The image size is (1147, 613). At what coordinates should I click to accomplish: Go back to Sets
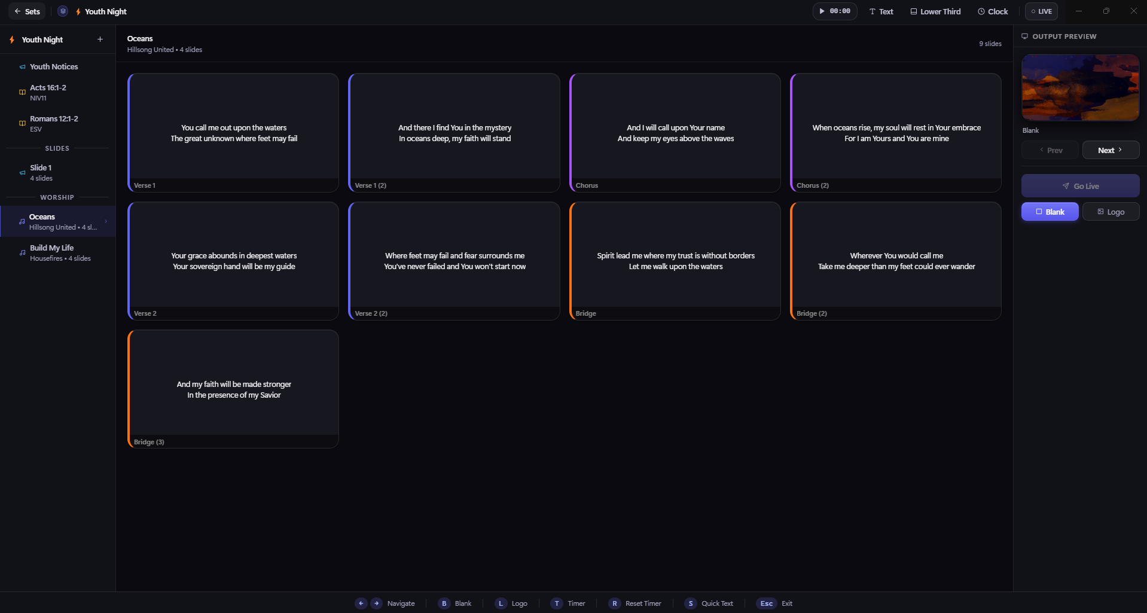(x=27, y=11)
